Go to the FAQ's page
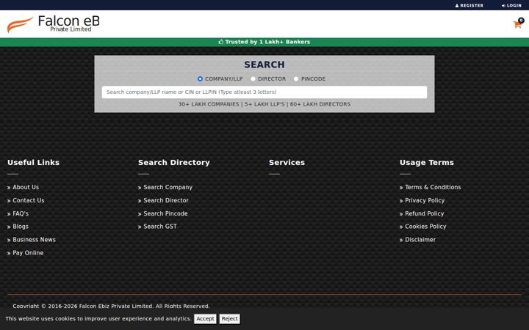 pos(21,213)
